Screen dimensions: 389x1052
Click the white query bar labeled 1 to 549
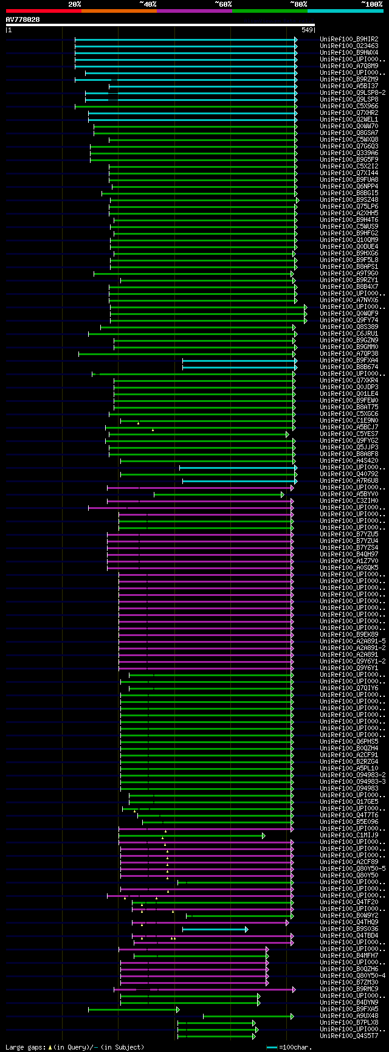[x=160, y=25]
